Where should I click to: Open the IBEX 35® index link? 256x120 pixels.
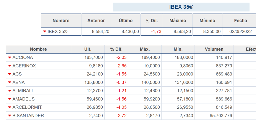pyautogui.click(x=58, y=31)
